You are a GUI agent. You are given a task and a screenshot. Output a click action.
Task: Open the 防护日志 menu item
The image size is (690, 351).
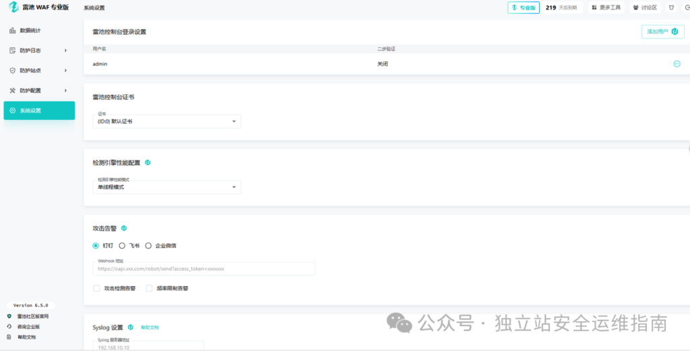point(39,51)
